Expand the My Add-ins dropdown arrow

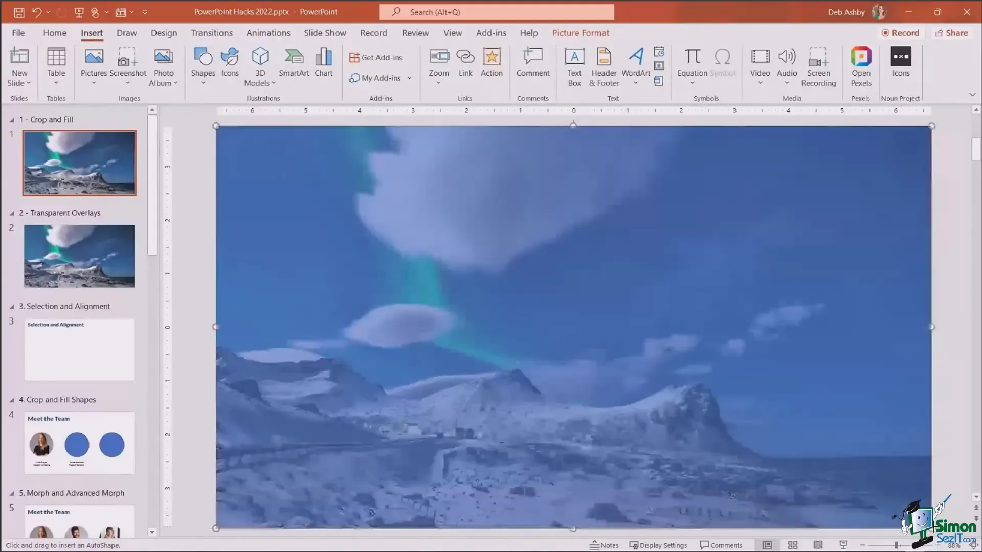pos(409,78)
